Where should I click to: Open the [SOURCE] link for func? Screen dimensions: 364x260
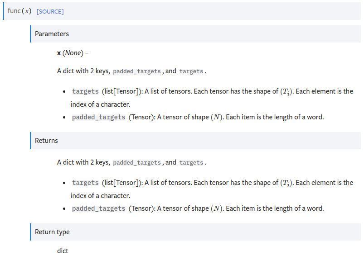click(50, 11)
